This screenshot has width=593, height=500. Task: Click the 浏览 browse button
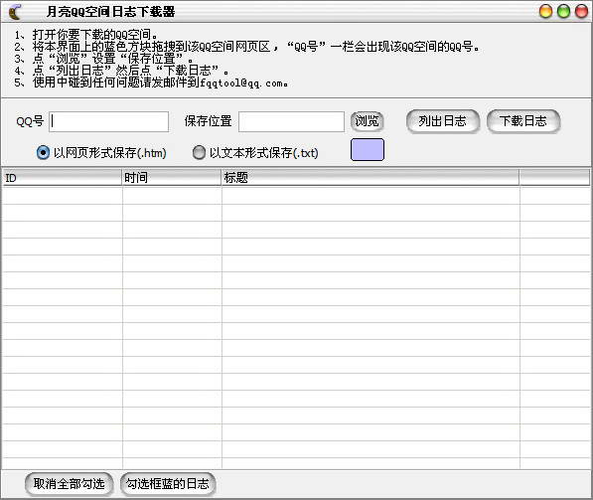tap(367, 121)
